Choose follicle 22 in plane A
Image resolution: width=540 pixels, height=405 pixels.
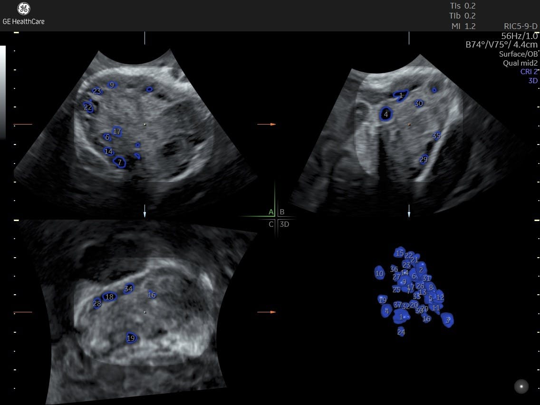(x=88, y=107)
